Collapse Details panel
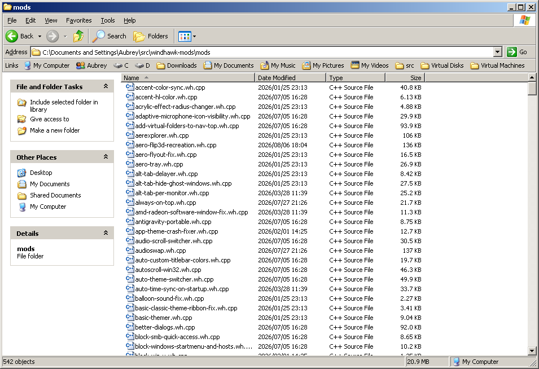Viewport: 539px width, 369px height. tap(106, 233)
